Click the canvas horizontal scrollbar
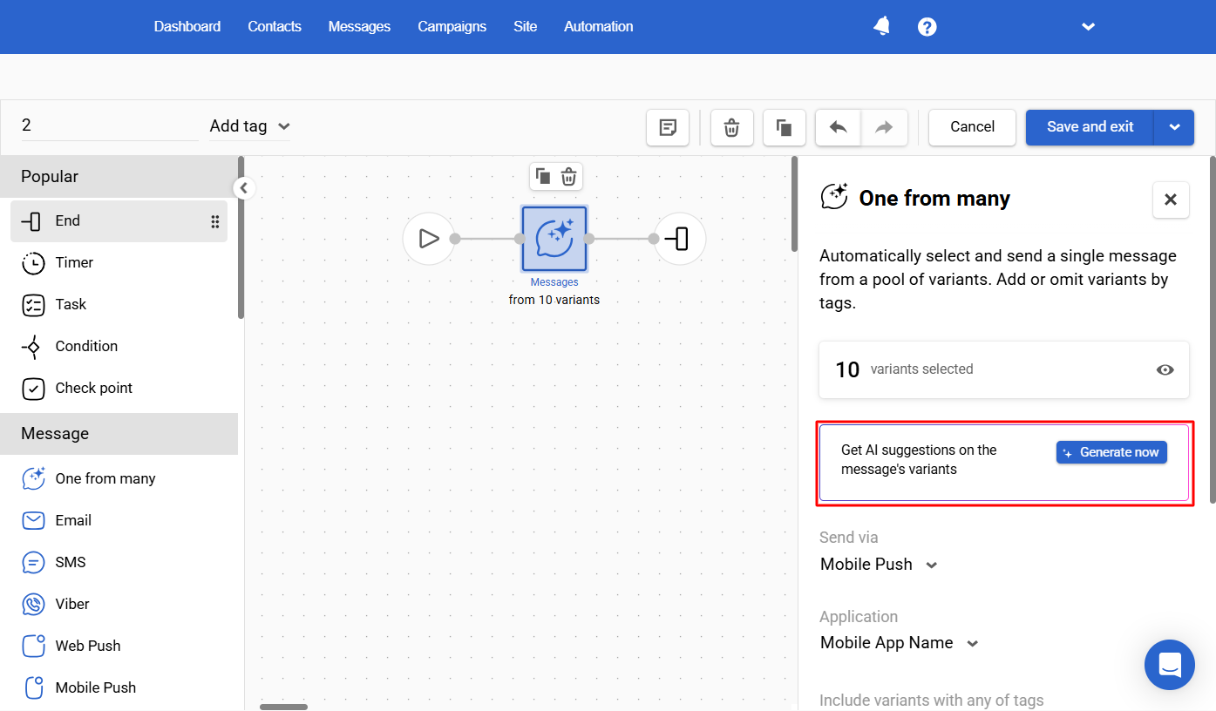This screenshot has width=1216, height=711. tap(283, 707)
